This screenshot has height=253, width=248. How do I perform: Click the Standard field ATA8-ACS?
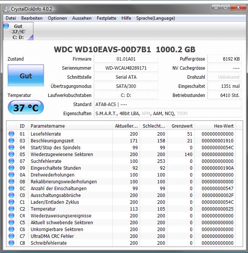[x=167, y=105]
